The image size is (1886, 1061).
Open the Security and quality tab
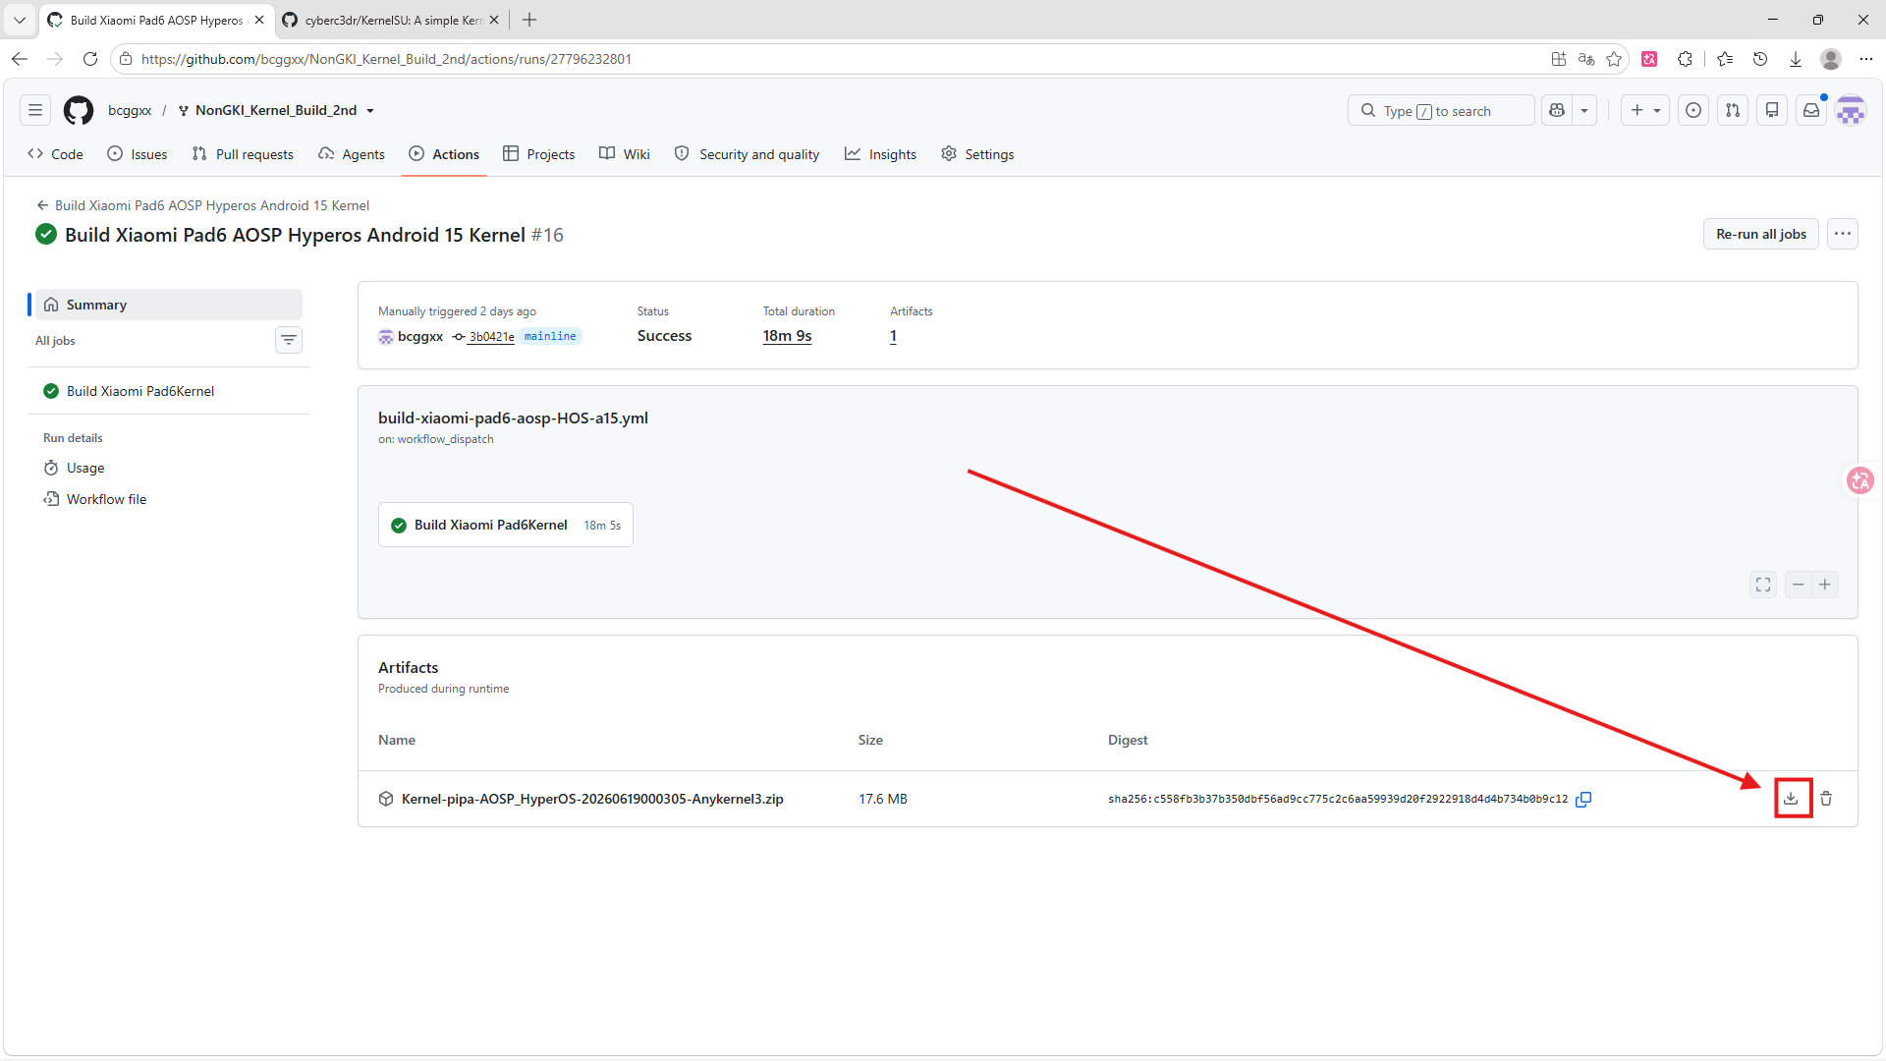pyautogui.click(x=748, y=154)
